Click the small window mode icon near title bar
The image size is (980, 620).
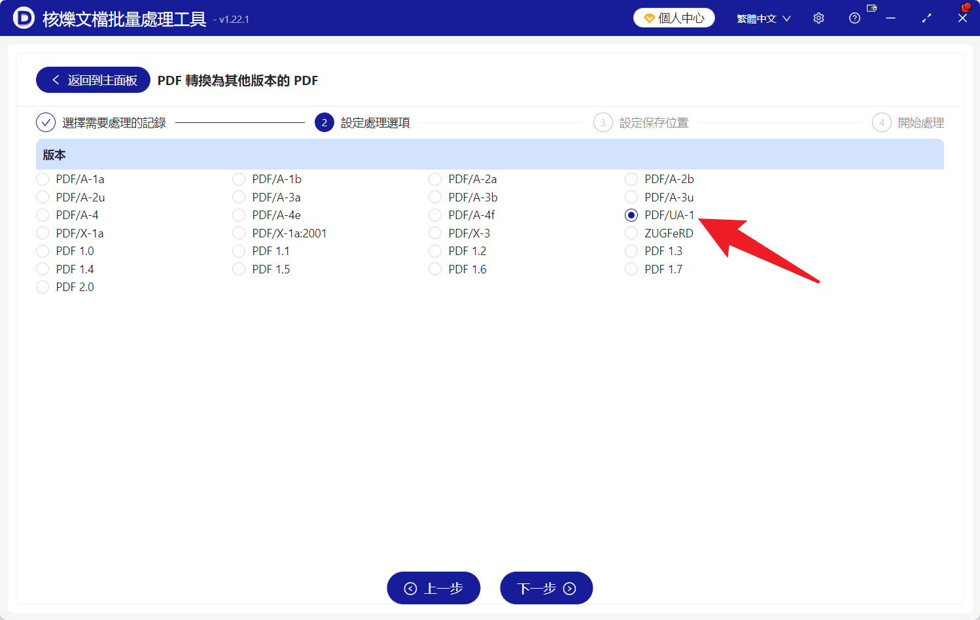tap(871, 8)
